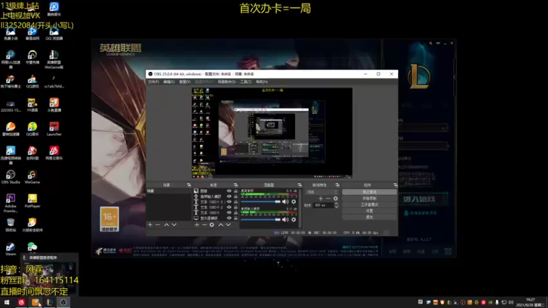Switch to the OBS taskbar icon

[63, 303]
